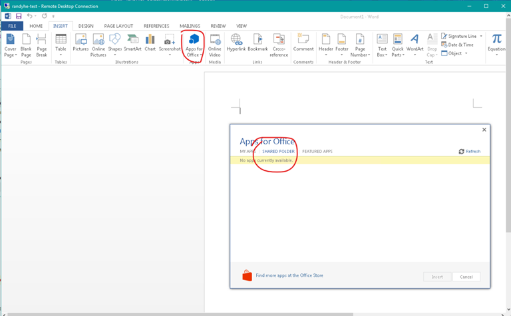511x316 pixels.
Task: Insert a Page Break
Action: pos(41,45)
